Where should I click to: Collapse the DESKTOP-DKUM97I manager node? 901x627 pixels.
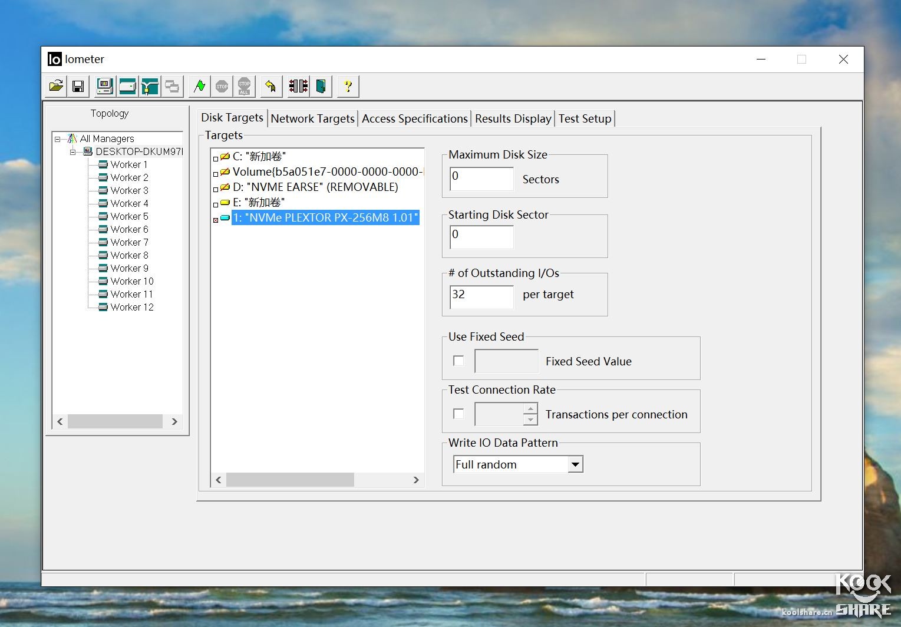tap(73, 152)
